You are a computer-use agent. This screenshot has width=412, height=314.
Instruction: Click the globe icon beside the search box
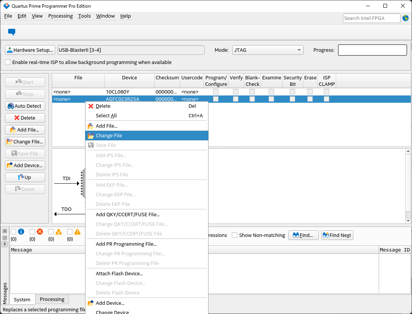[405, 18]
